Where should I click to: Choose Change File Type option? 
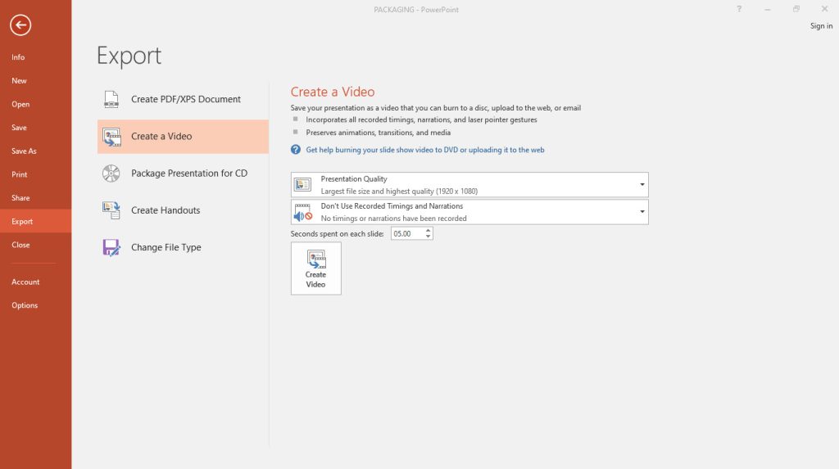pyautogui.click(x=183, y=247)
